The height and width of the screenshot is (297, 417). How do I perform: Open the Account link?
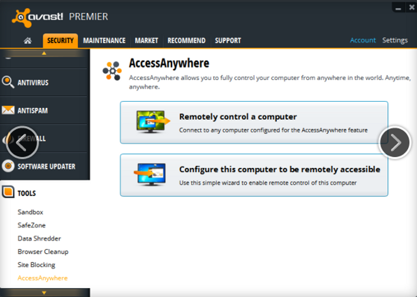(x=363, y=40)
